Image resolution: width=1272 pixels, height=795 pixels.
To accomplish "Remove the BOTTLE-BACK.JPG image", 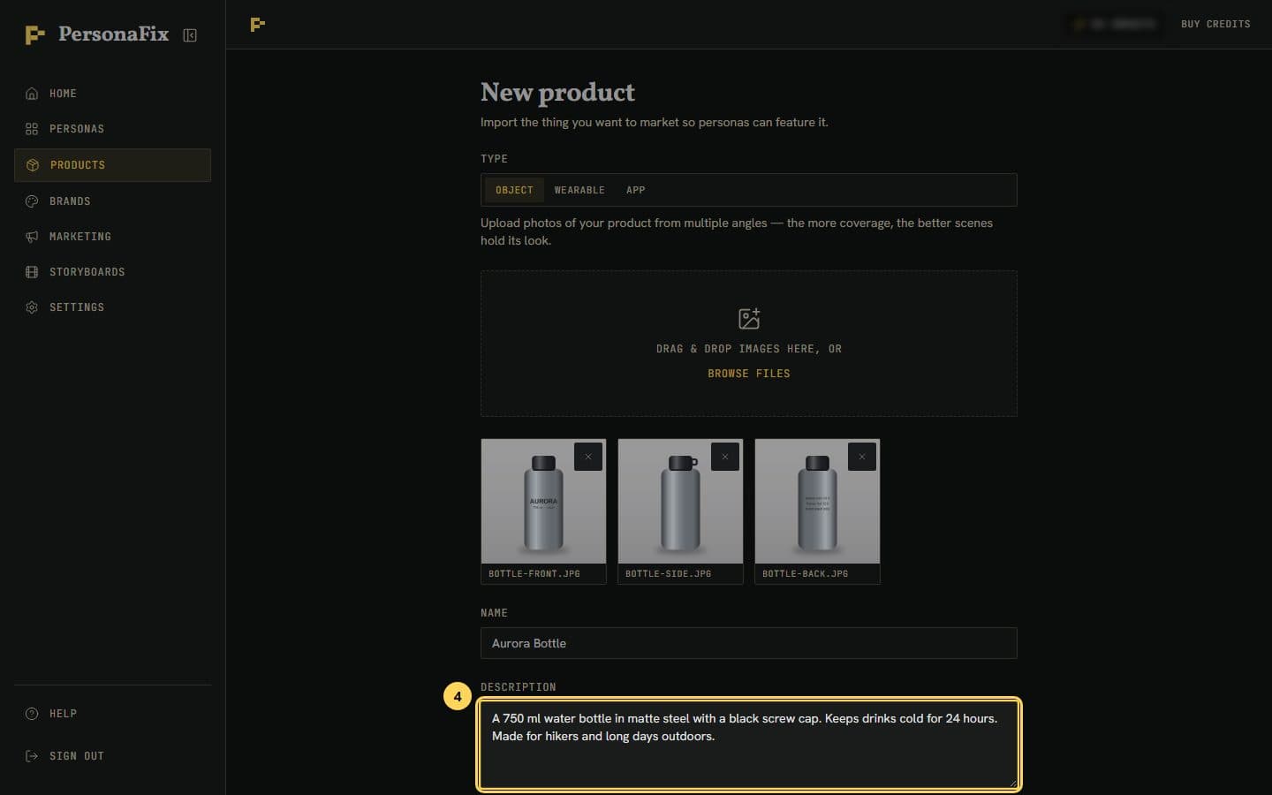I will [862, 457].
